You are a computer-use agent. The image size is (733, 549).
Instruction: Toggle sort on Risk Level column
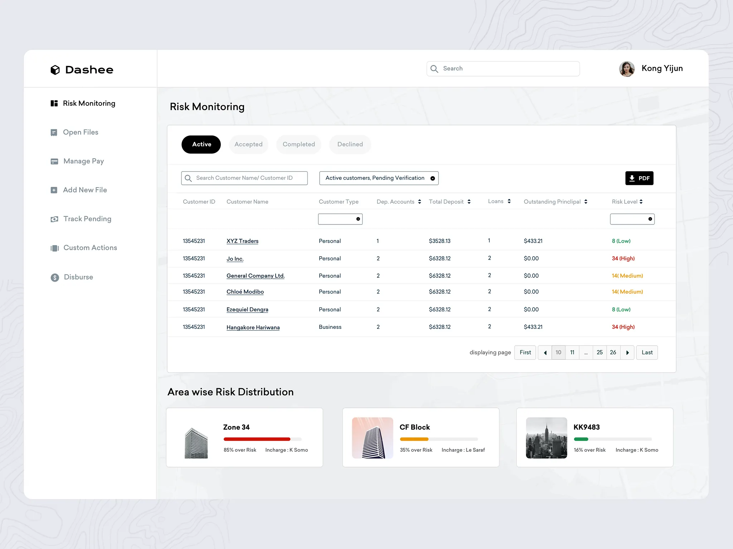(x=641, y=202)
